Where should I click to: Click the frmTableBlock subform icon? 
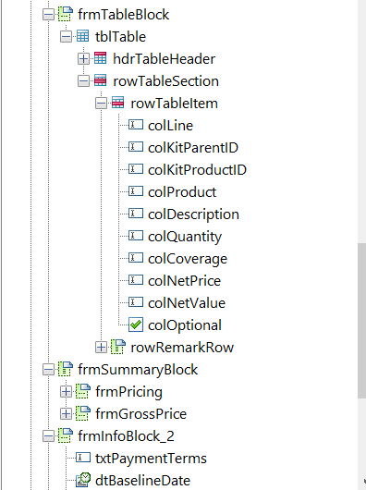coord(66,15)
